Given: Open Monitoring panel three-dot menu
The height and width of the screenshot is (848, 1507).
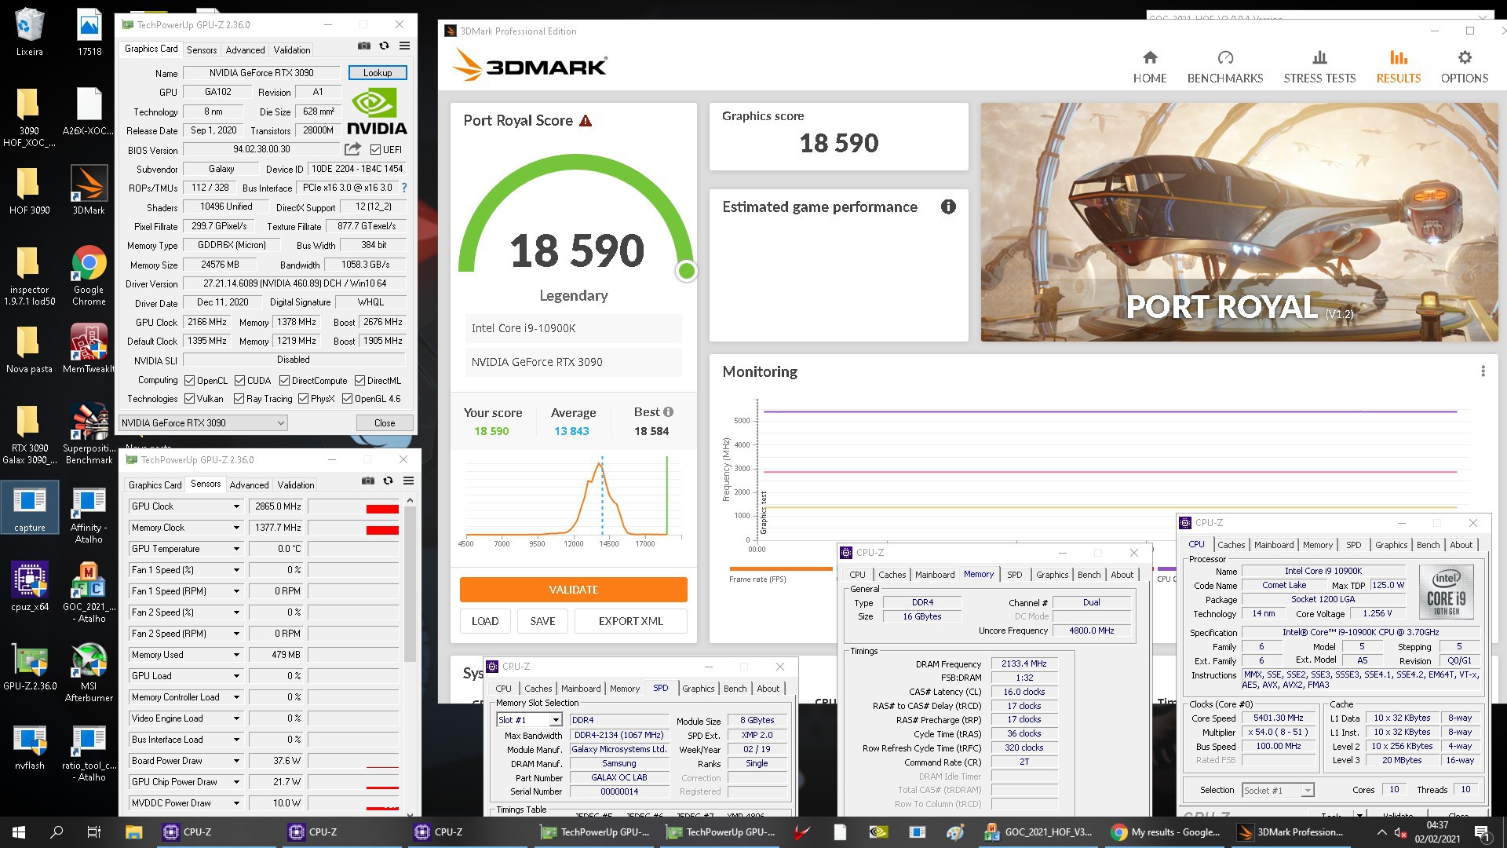Looking at the screenshot, I should 1483,371.
